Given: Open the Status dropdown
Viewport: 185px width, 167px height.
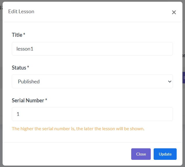Looking at the screenshot, I should point(92,81).
